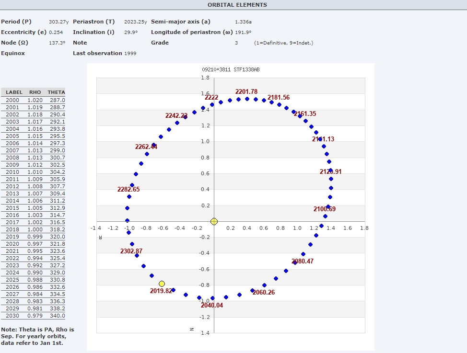Image resolution: width=467 pixels, height=353 pixels.
Task: Click the Period (P) value 303.27y
Action: click(x=58, y=22)
